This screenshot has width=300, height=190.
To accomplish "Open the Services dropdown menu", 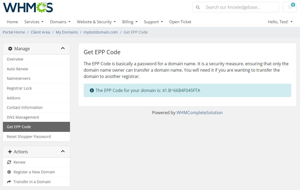I will coord(34,22).
